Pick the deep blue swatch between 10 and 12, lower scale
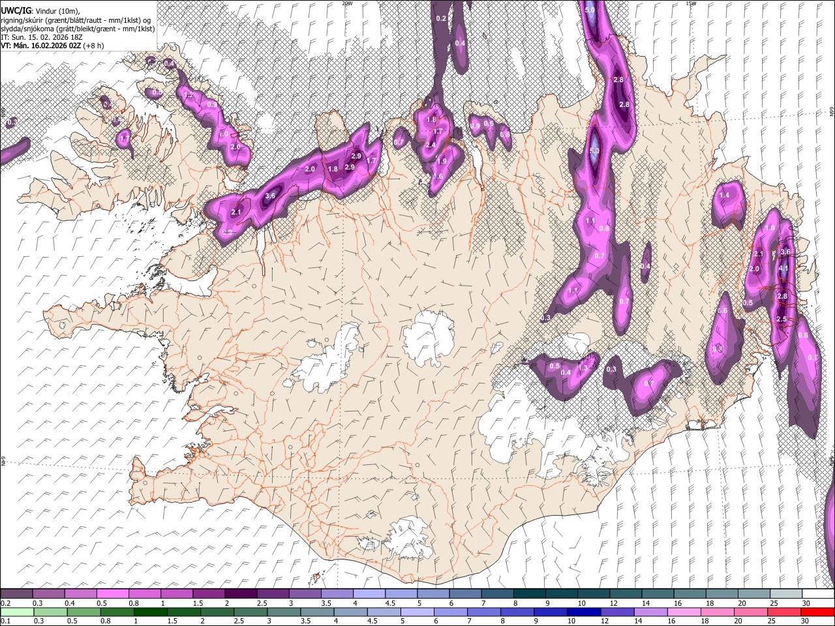Viewport: 835px width, 626px height. 584,612
